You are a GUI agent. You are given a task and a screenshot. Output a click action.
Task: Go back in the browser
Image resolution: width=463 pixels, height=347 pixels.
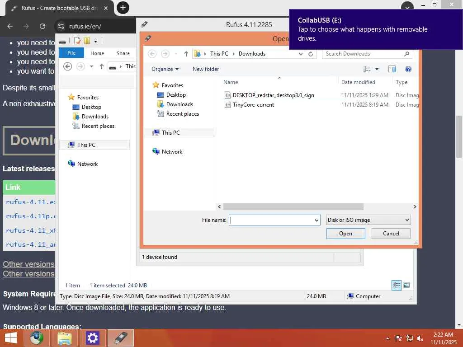click(x=10, y=26)
